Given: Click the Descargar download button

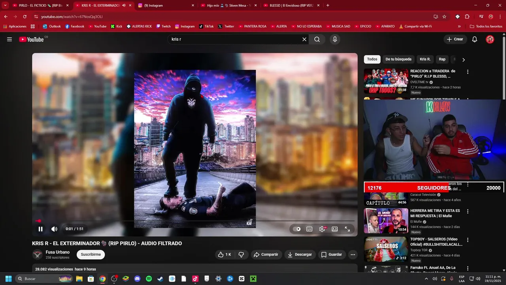Looking at the screenshot, I should [x=300, y=255].
